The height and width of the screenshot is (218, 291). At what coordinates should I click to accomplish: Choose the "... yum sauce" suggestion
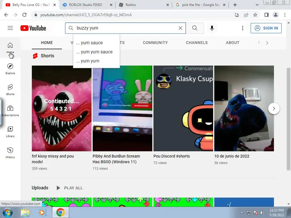click(x=96, y=43)
